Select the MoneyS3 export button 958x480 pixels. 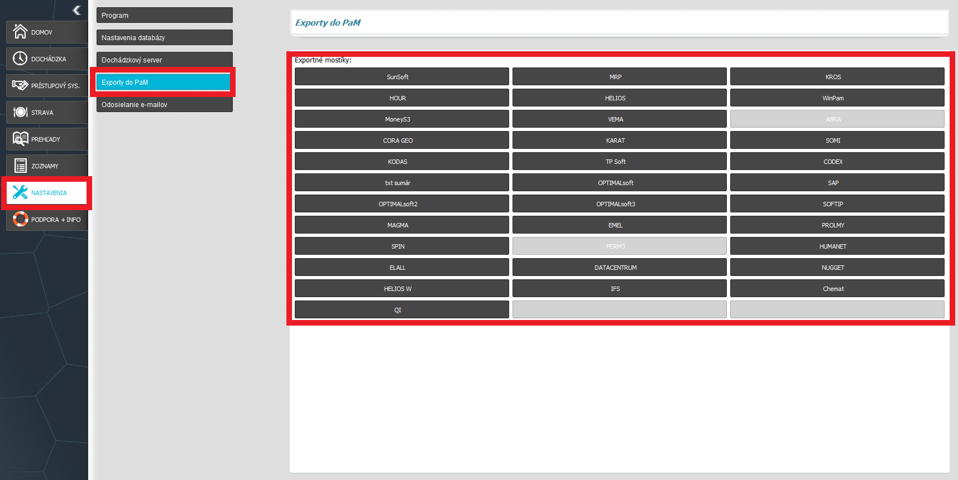[x=402, y=119]
